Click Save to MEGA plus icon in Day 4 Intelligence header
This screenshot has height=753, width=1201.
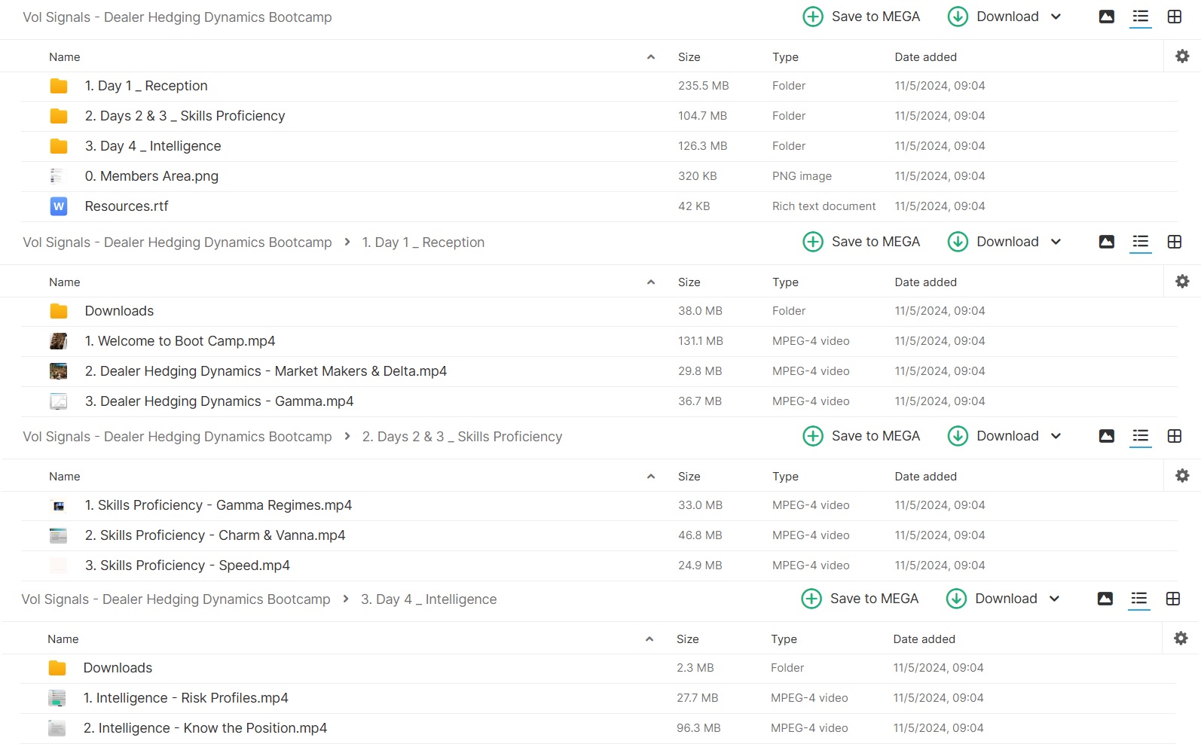coord(811,599)
